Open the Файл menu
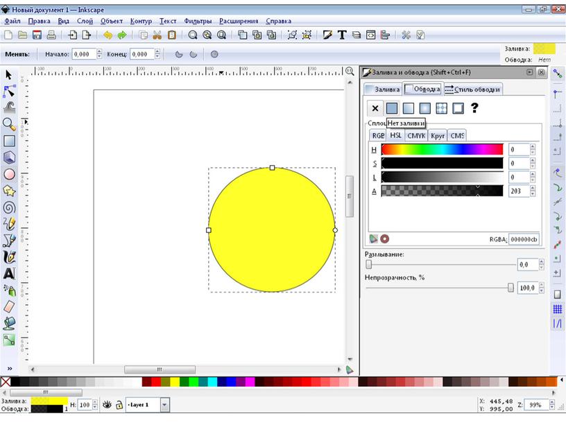This screenshot has width=566, height=425. coord(12,21)
